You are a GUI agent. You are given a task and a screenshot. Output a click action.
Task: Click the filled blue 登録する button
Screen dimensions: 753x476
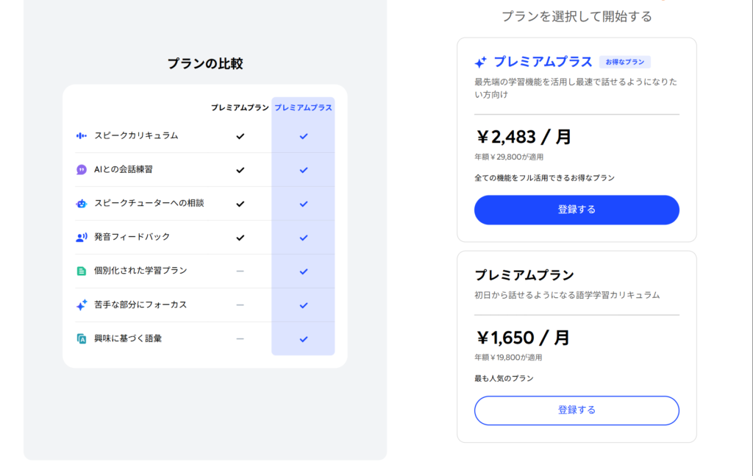(577, 210)
